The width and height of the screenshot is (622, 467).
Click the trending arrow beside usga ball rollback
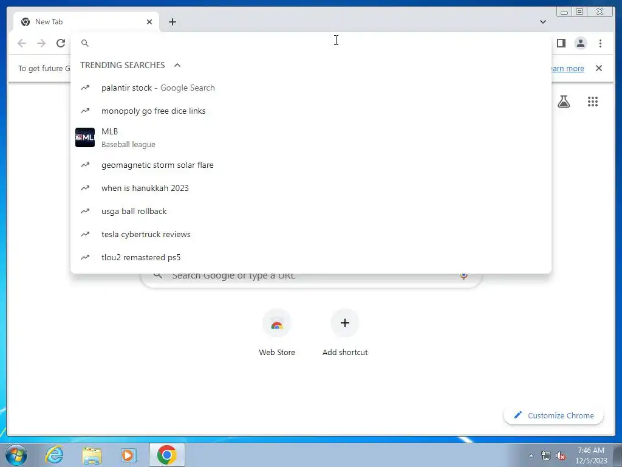(85, 211)
